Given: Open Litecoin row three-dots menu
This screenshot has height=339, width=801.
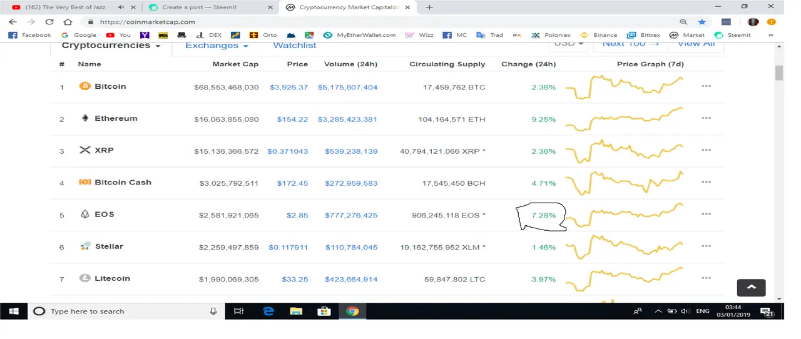Looking at the screenshot, I should (x=707, y=278).
